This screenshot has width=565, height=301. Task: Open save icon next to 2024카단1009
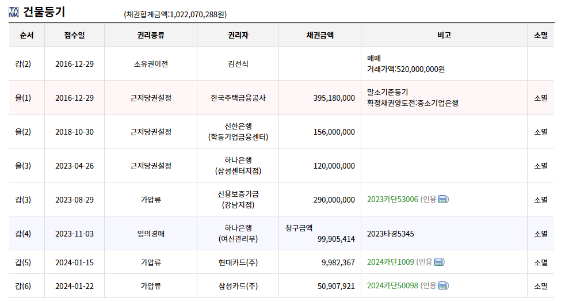pyautogui.click(x=438, y=262)
